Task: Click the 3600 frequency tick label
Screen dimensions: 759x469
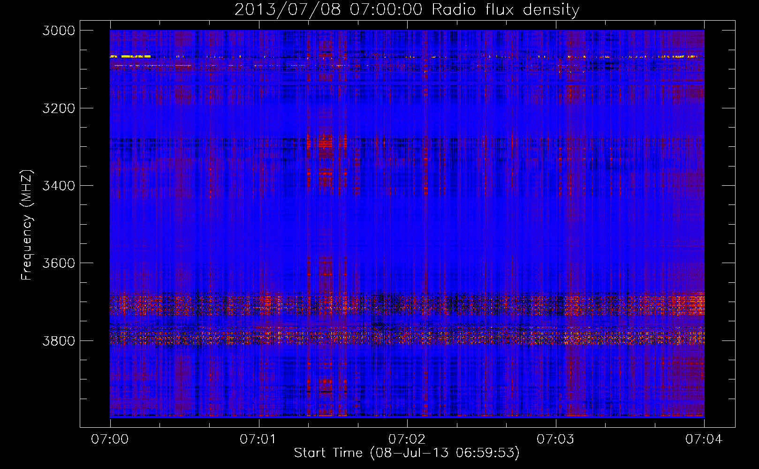Action: [x=59, y=263]
